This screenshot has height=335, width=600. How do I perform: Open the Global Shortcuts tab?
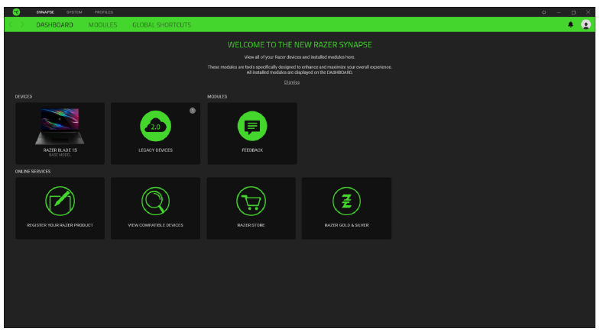pos(161,25)
